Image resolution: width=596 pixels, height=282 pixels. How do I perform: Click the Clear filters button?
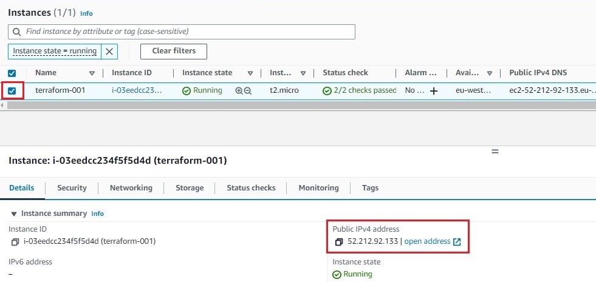click(x=174, y=51)
